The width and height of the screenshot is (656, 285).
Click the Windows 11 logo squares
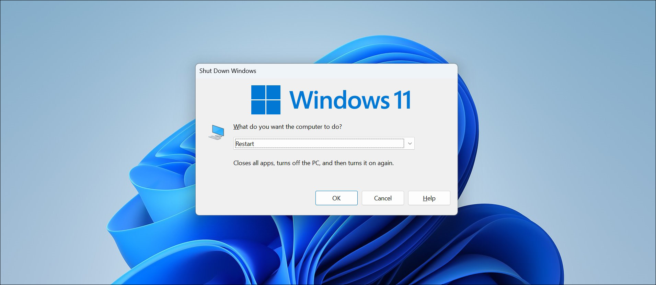266,100
